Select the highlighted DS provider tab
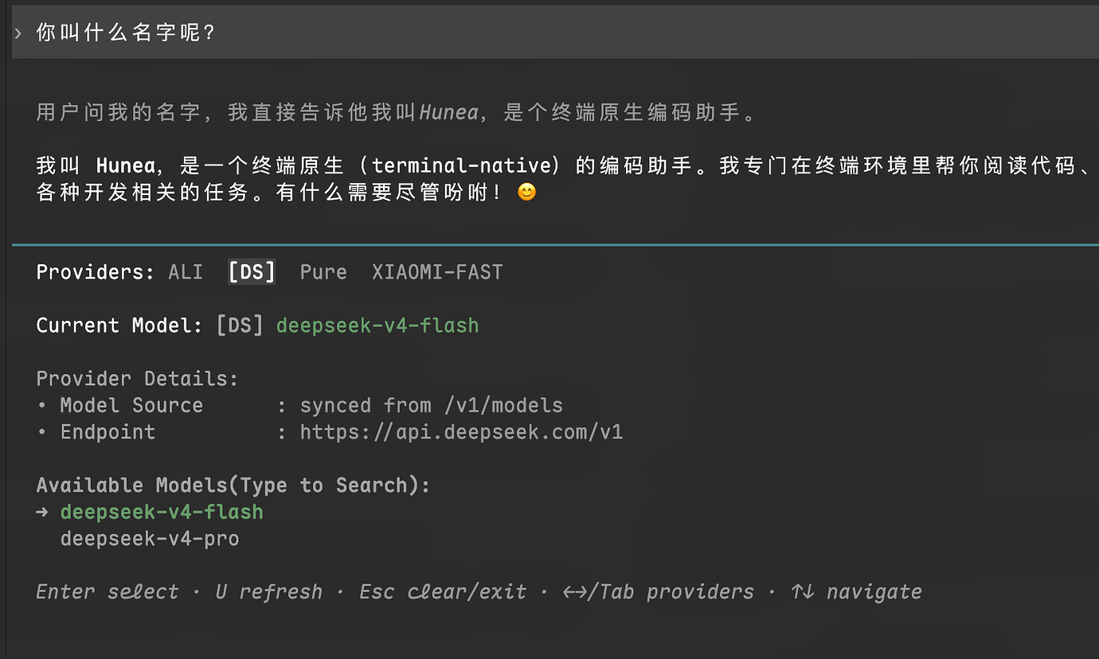The height and width of the screenshot is (659, 1099). click(x=252, y=272)
